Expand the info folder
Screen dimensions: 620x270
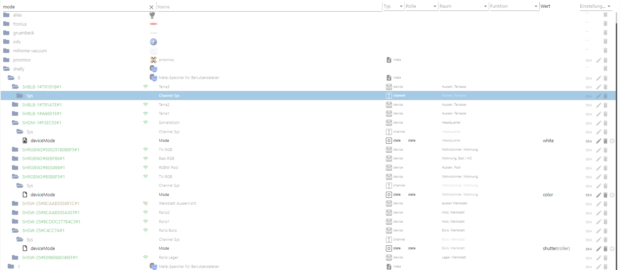point(6,42)
